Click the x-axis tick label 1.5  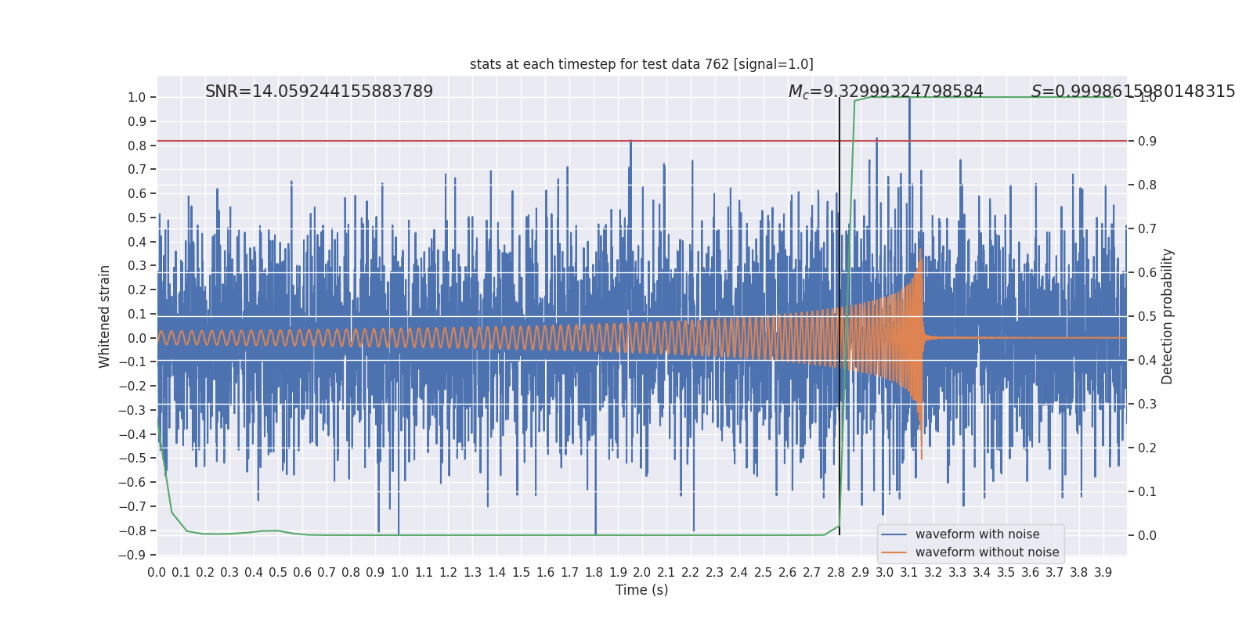click(x=521, y=573)
